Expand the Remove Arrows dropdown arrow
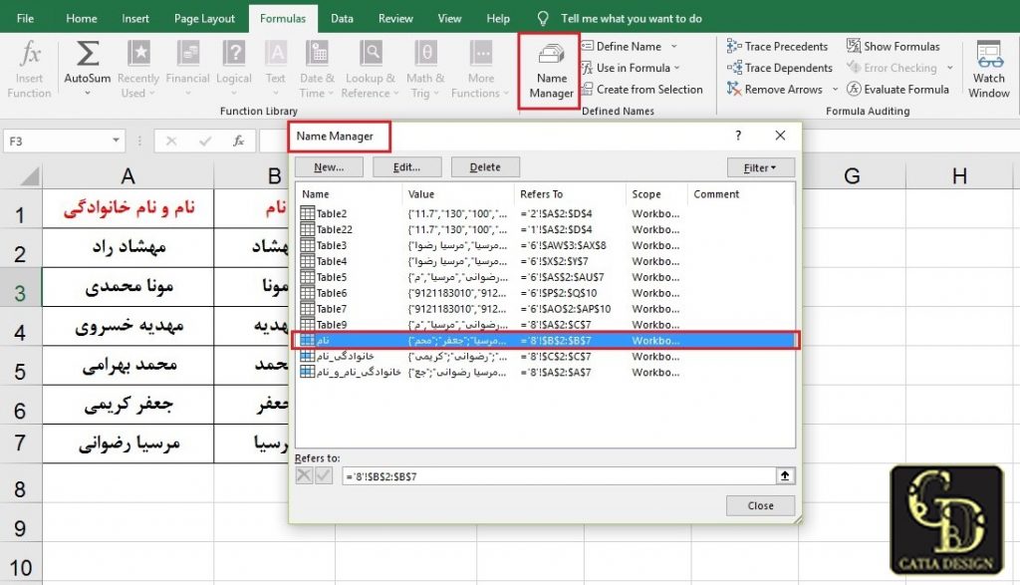 click(836, 89)
